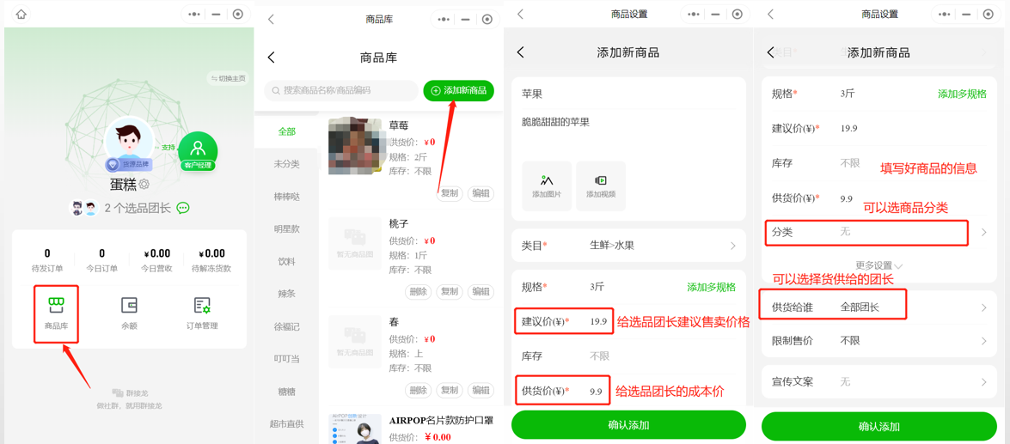Select the 明星款 category tab
Viewport: 1010px width, 444px height.
pos(286,228)
